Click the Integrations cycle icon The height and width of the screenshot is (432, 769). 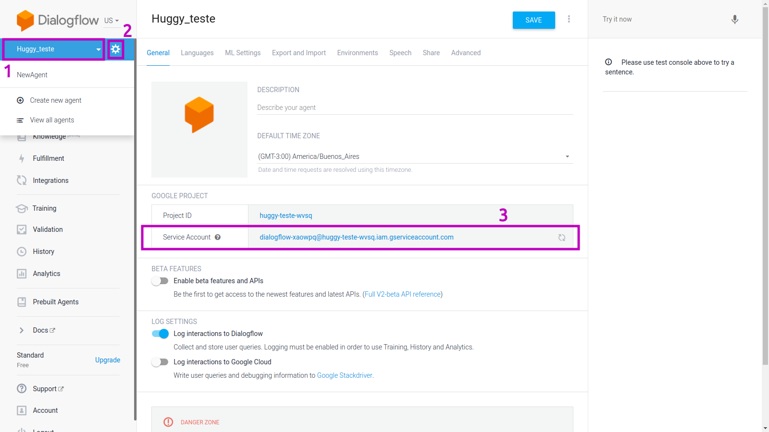coord(22,180)
